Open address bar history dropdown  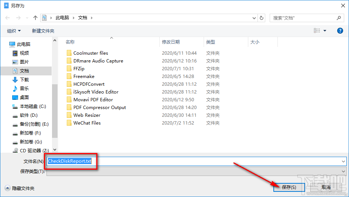coord(254,18)
